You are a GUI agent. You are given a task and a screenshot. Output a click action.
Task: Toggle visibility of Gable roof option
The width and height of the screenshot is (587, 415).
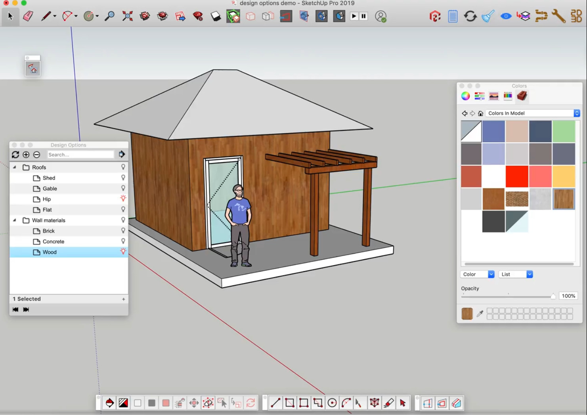click(123, 188)
